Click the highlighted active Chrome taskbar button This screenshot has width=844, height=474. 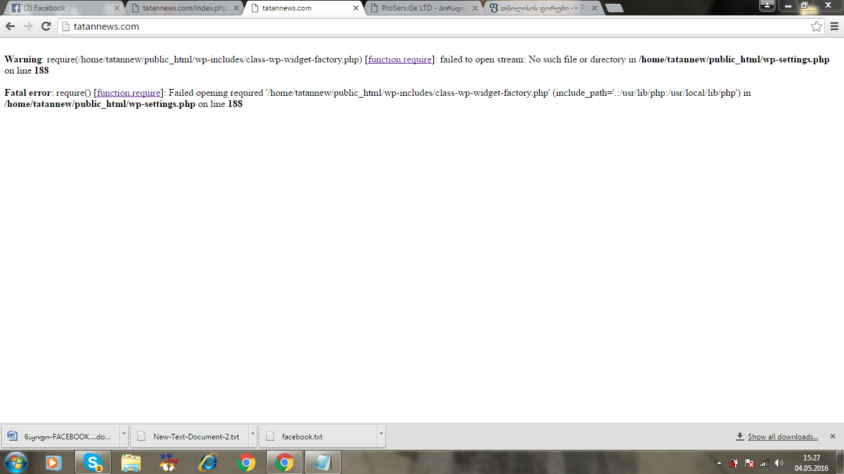[285, 462]
